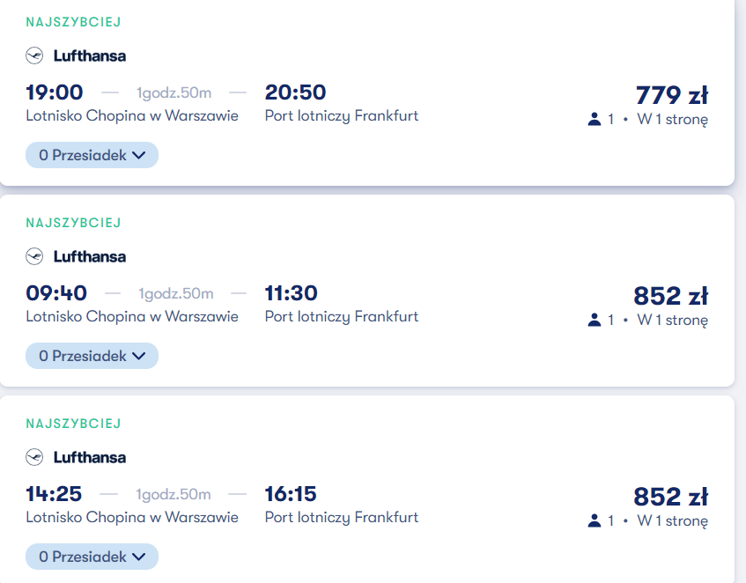Expand 0 Przesiadek on the 19:00 flight
The height and width of the screenshot is (583, 746).
tap(92, 155)
